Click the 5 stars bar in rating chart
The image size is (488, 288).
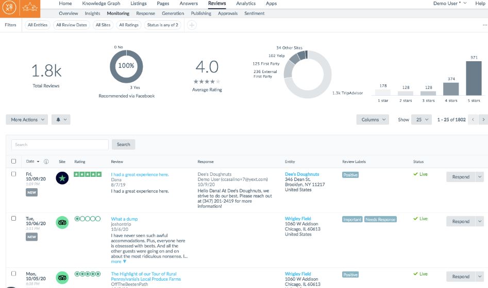click(474, 78)
